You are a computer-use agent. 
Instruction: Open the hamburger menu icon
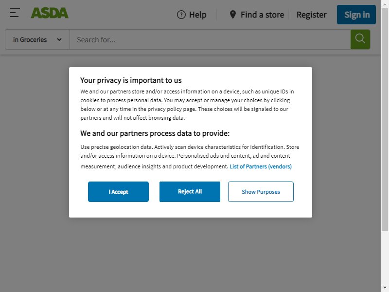pyautogui.click(x=15, y=13)
